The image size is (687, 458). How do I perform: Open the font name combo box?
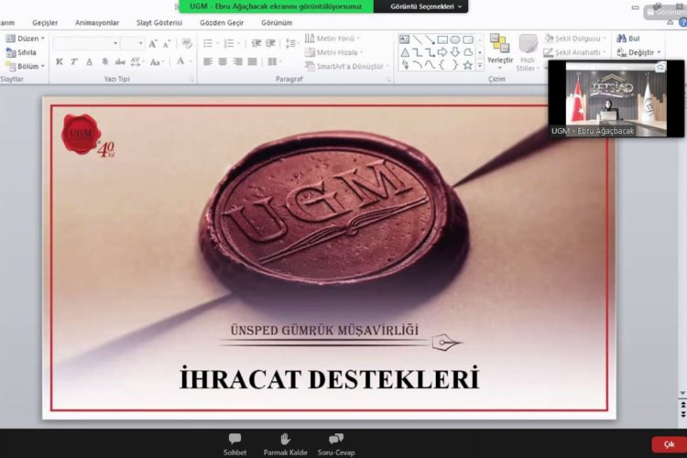pos(86,43)
